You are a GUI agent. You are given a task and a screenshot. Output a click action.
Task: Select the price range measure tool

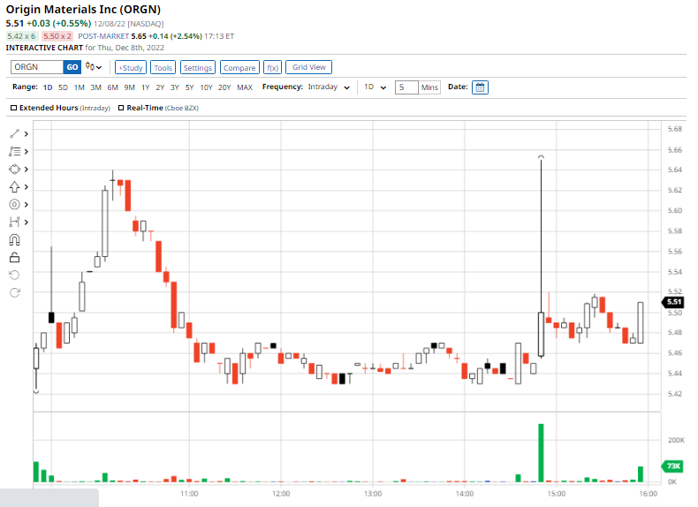[15, 222]
